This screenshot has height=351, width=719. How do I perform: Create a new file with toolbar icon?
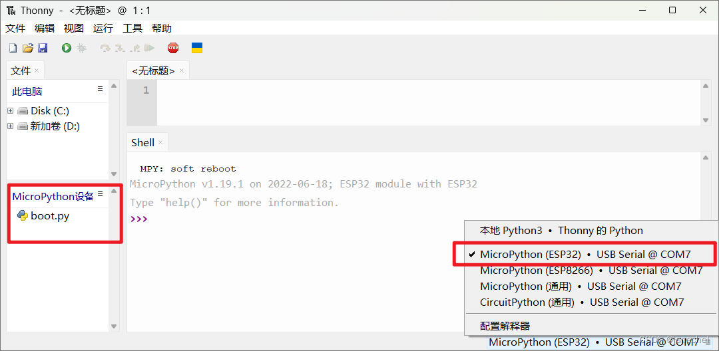click(13, 48)
